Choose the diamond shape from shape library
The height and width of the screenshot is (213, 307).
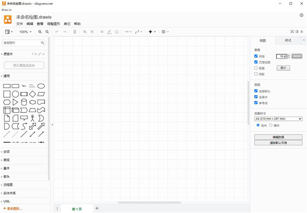32,94
